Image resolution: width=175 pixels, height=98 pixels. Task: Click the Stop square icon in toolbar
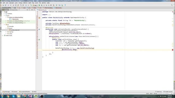tap(51, 5)
